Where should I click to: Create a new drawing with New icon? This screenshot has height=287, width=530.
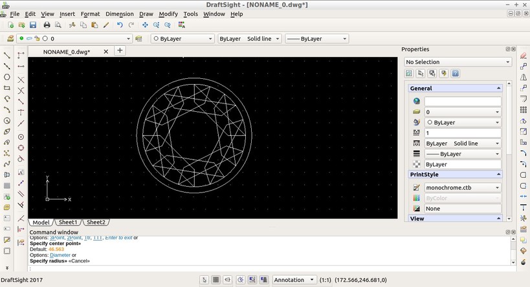point(11,25)
